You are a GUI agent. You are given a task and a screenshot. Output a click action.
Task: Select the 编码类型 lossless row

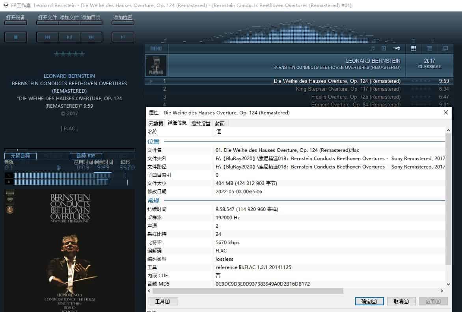(x=296, y=259)
